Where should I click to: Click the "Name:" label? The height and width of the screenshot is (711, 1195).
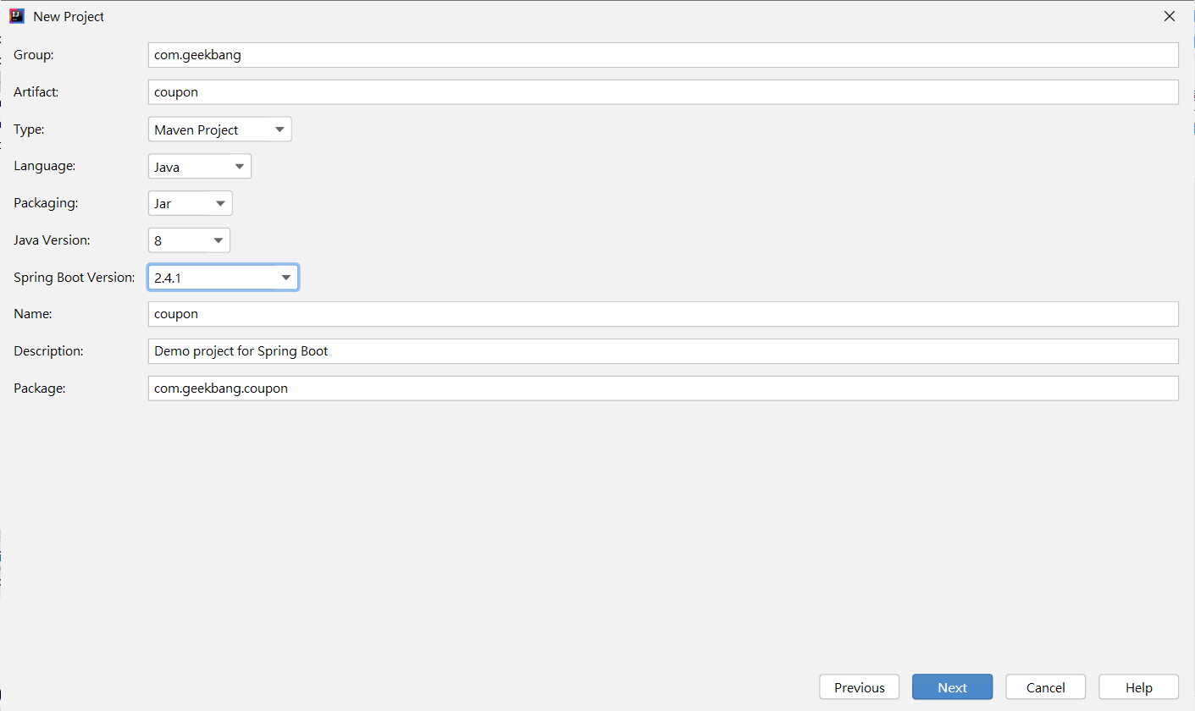[x=33, y=313]
